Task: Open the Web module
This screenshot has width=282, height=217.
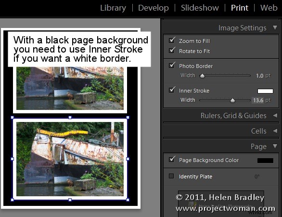Action: tap(269, 8)
